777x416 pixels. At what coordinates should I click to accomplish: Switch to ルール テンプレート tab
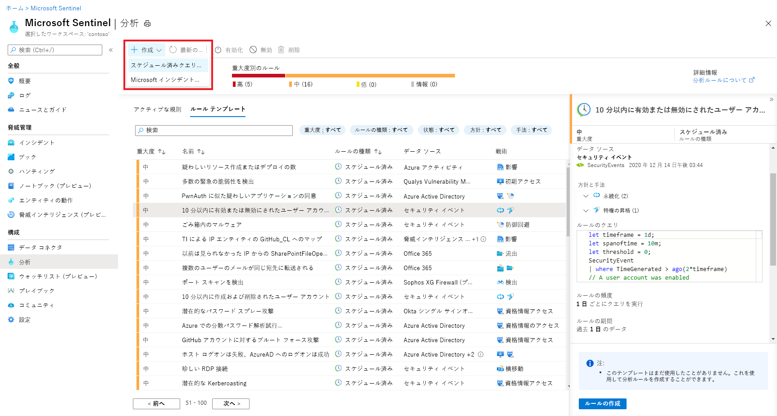click(218, 109)
